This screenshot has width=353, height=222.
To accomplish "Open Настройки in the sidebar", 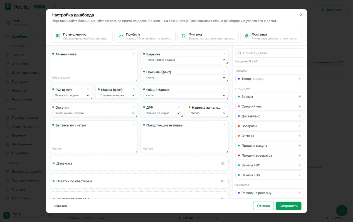I will [x=18, y=198].
